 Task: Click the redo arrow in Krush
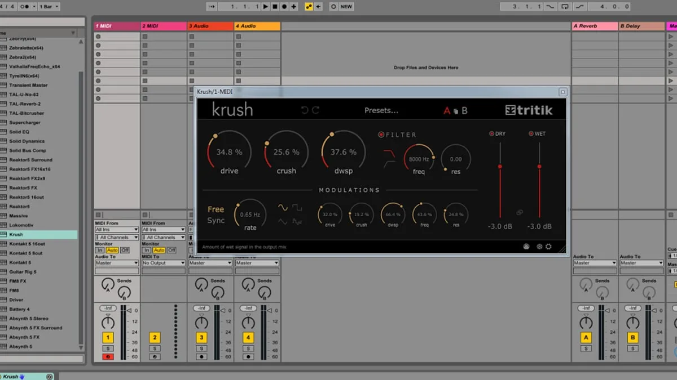315,110
